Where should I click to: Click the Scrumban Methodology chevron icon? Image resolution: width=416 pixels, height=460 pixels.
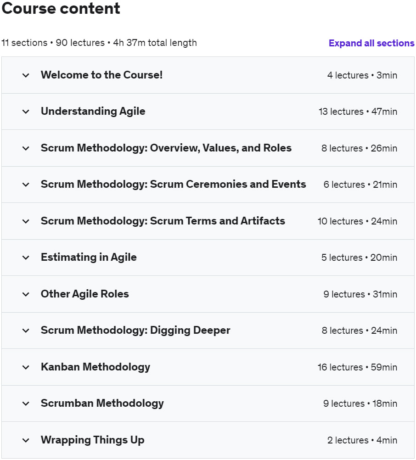pyautogui.click(x=26, y=404)
